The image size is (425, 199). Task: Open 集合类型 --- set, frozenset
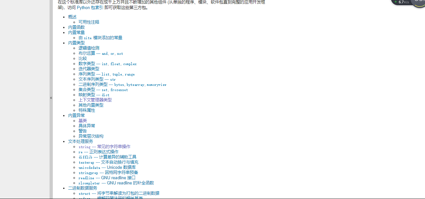coord(103,89)
